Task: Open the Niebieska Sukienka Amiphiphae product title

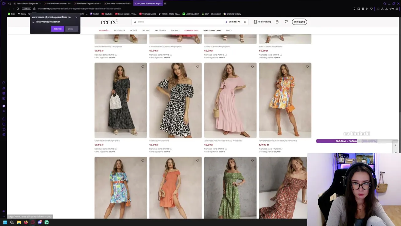Action: [108, 47]
